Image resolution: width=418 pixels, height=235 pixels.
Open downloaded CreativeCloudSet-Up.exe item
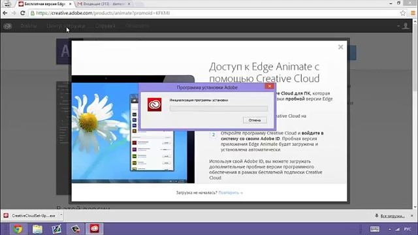point(31,215)
